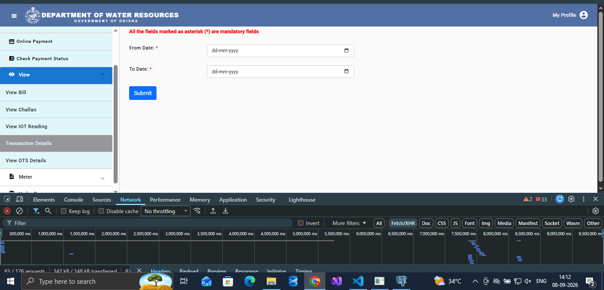The image size is (604, 290).
Task: Go to Check Payment Status
Action: point(56,58)
